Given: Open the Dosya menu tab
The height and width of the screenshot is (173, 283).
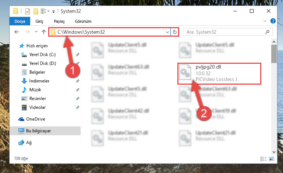Looking at the screenshot, I should [20, 21].
